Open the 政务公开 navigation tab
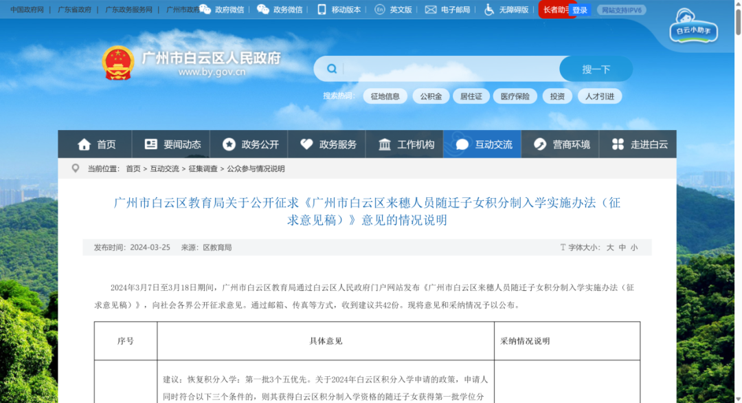Image resolution: width=742 pixels, height=403 pixels. 249,144
